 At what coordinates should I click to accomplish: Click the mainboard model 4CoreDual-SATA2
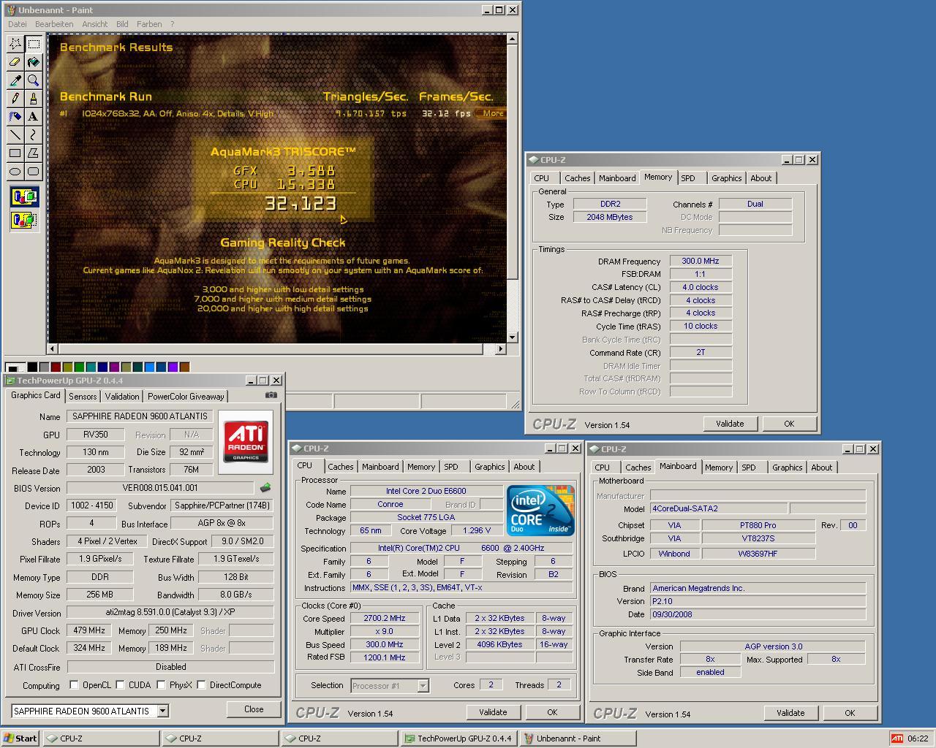[719, 508]
